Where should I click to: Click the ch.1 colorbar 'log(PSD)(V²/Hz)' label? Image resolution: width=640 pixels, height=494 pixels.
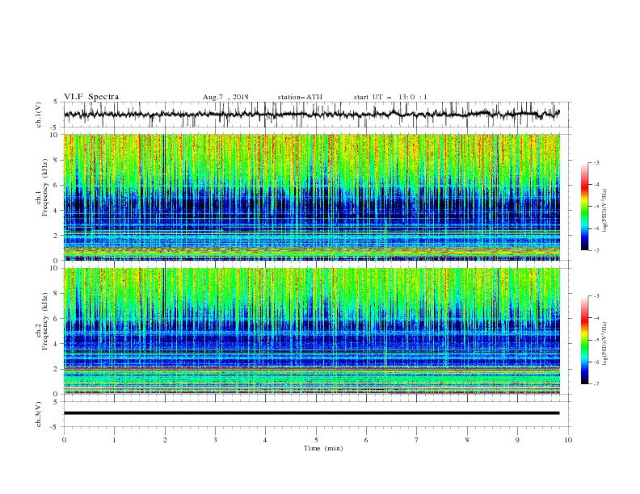(x=605, y=211)
